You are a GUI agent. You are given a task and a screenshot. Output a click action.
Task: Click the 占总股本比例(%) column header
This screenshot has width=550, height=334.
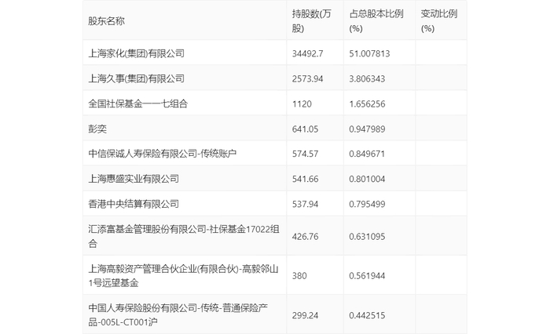[376, 21]
